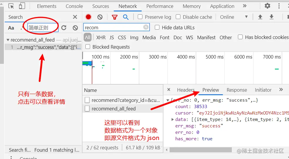Open the Application tab
This screenshot has height=159, width=289.
tap(222, 6)
